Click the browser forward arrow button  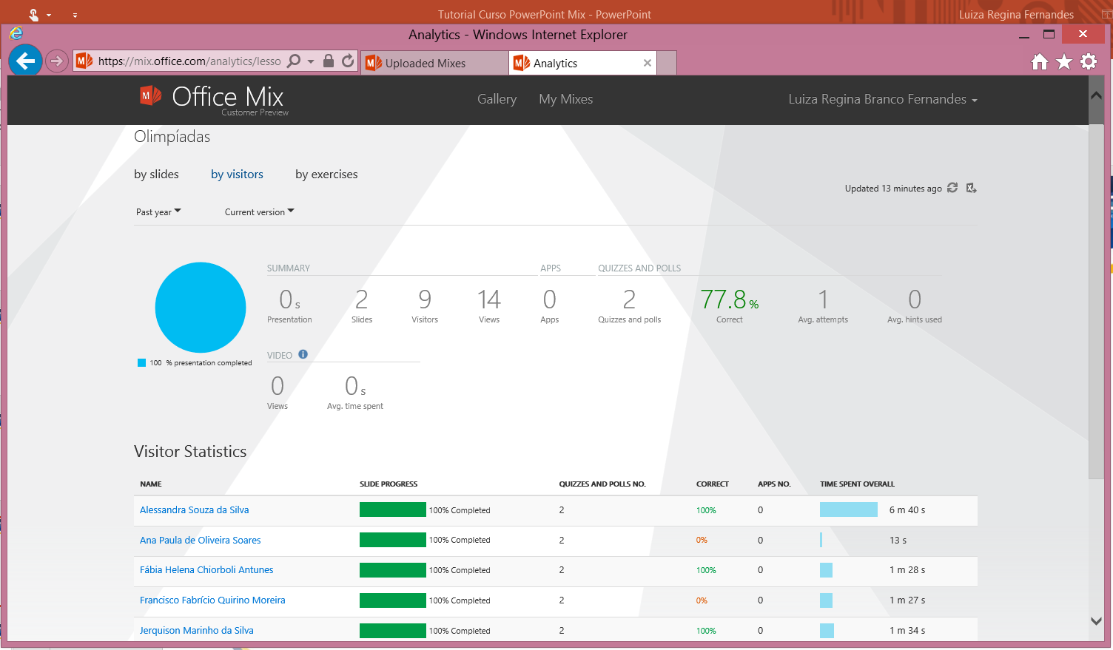(x=57, y=61)
